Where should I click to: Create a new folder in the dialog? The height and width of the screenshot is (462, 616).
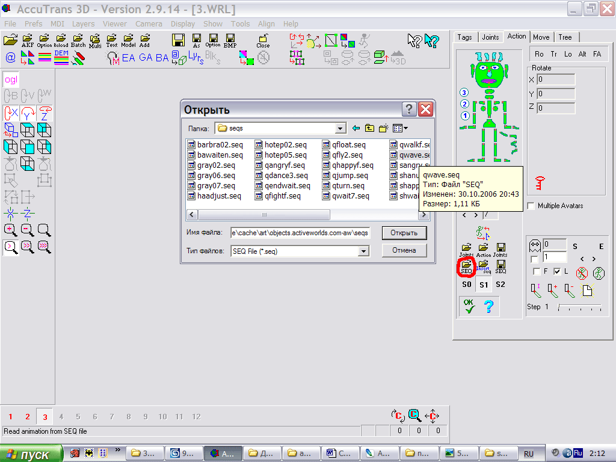pyautogui.click(x=383, y=128)
